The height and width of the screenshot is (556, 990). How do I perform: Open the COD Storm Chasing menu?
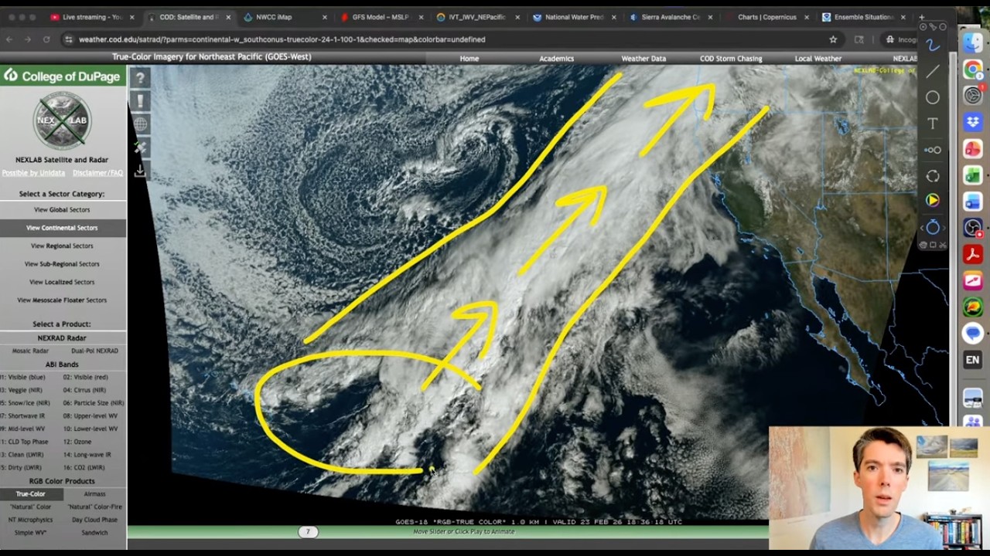click(731, 59)
